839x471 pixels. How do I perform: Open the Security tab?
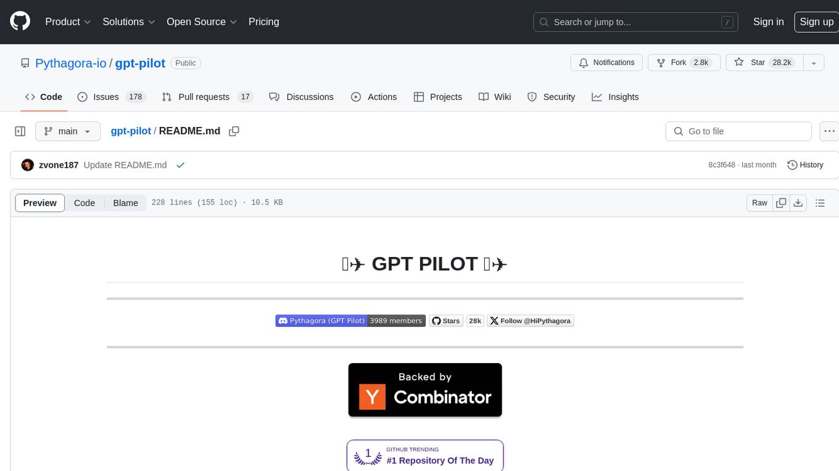[552, 97]
